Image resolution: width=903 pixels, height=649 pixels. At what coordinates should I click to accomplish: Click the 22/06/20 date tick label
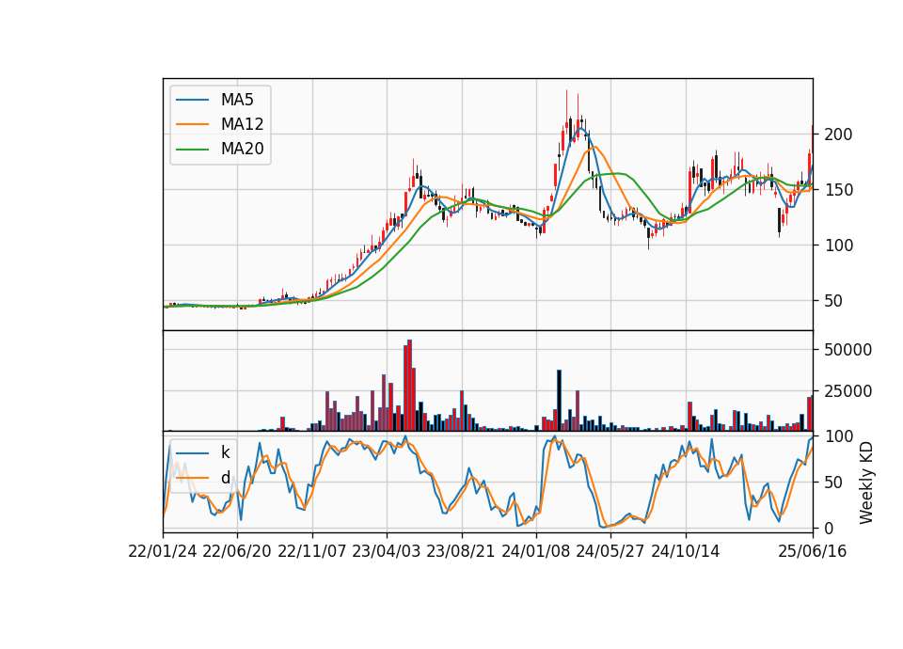237,551
